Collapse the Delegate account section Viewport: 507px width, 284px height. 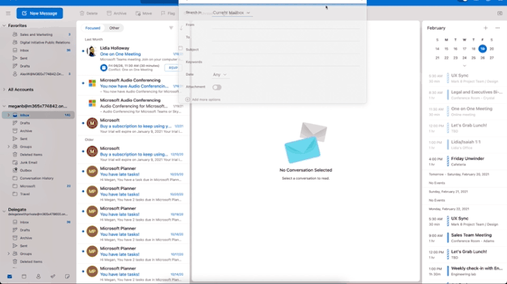click(4, 211)
